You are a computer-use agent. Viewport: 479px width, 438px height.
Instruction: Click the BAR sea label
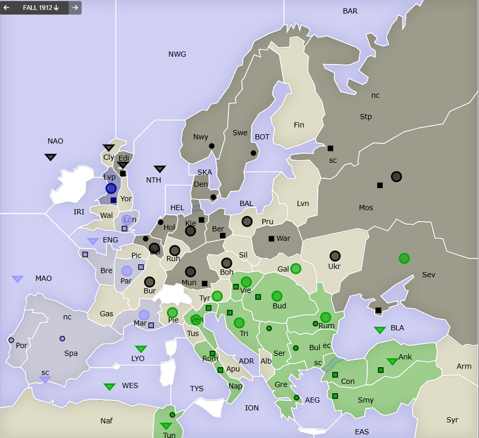tap(350, 11)
